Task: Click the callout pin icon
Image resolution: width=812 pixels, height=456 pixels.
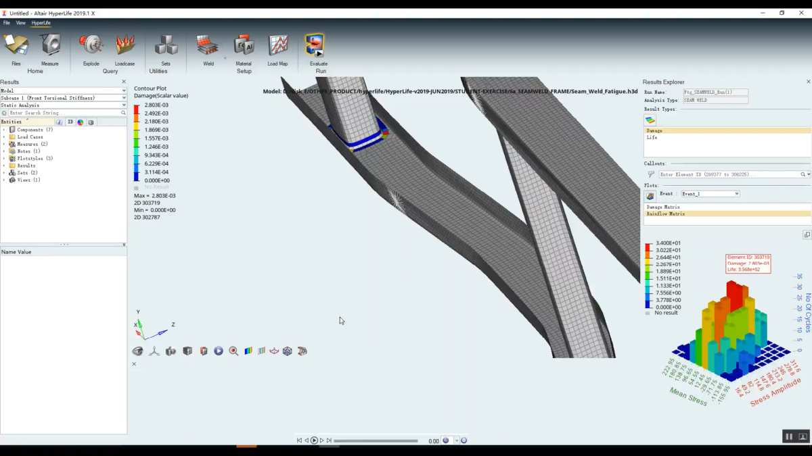Action: [x=651, y=174]
